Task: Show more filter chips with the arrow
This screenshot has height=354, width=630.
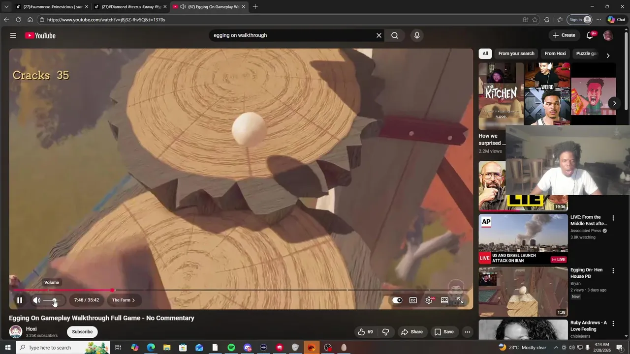Action: pos(608,55)
